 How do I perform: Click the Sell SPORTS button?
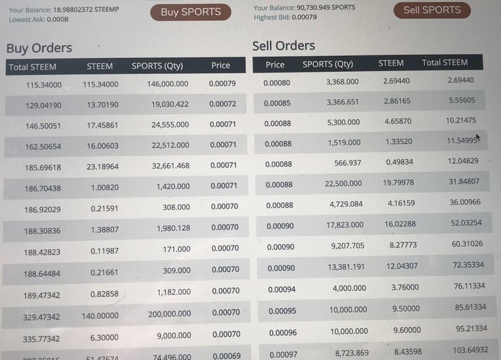pyautogui.click(x=432, y=10)
